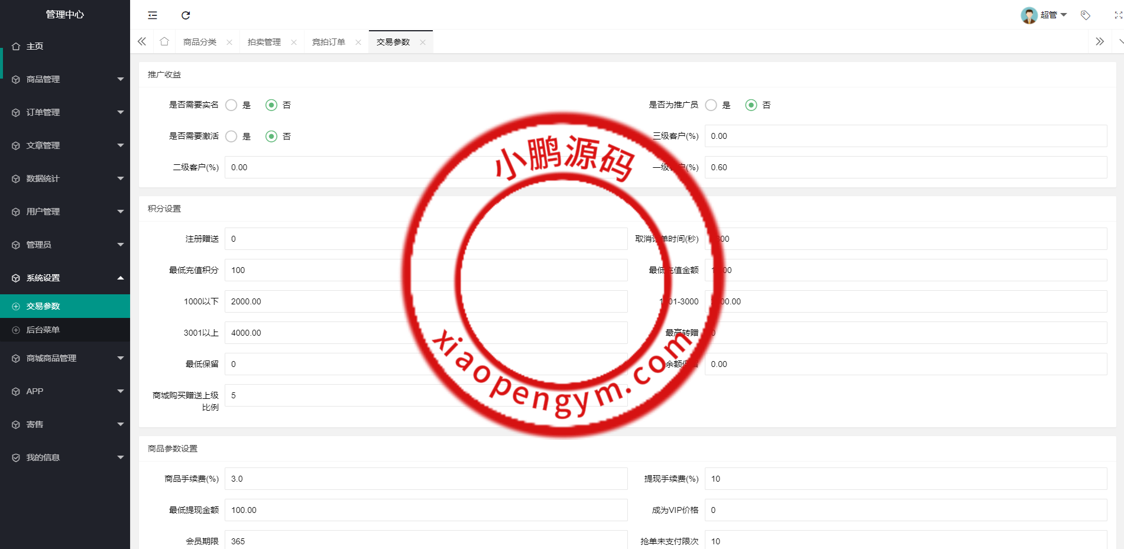The width and height of the screenshot is (1124, 549).
Task: Close the 竞拍订单 tab
Action: click(x=358, y=42)
